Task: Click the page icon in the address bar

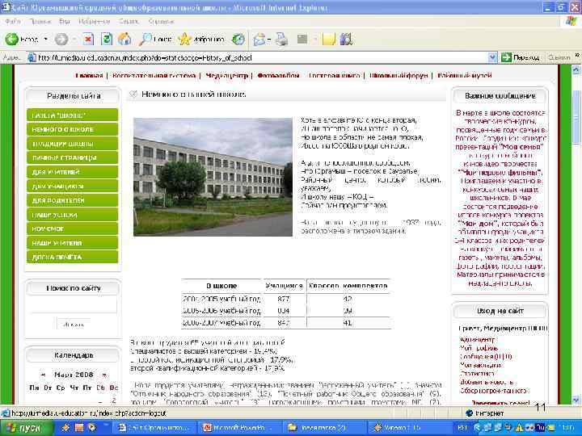Action: click(32, 57)
